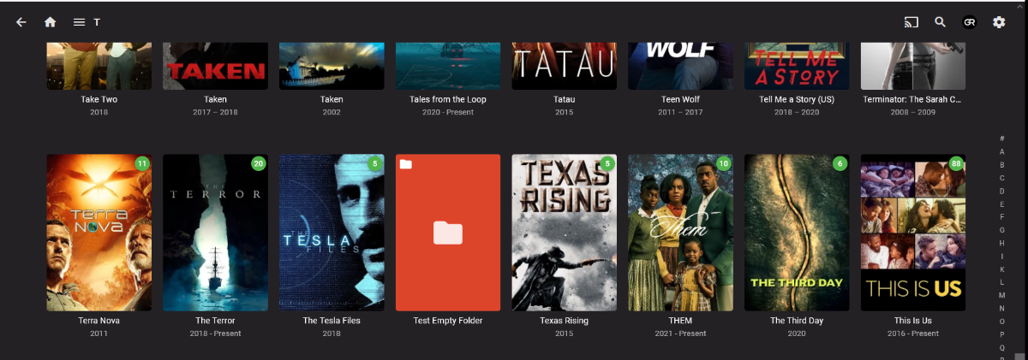This screenshot has width=1028, height=360.
Task: Click the This Is Us 88 badge
Action: pos(956,163)
